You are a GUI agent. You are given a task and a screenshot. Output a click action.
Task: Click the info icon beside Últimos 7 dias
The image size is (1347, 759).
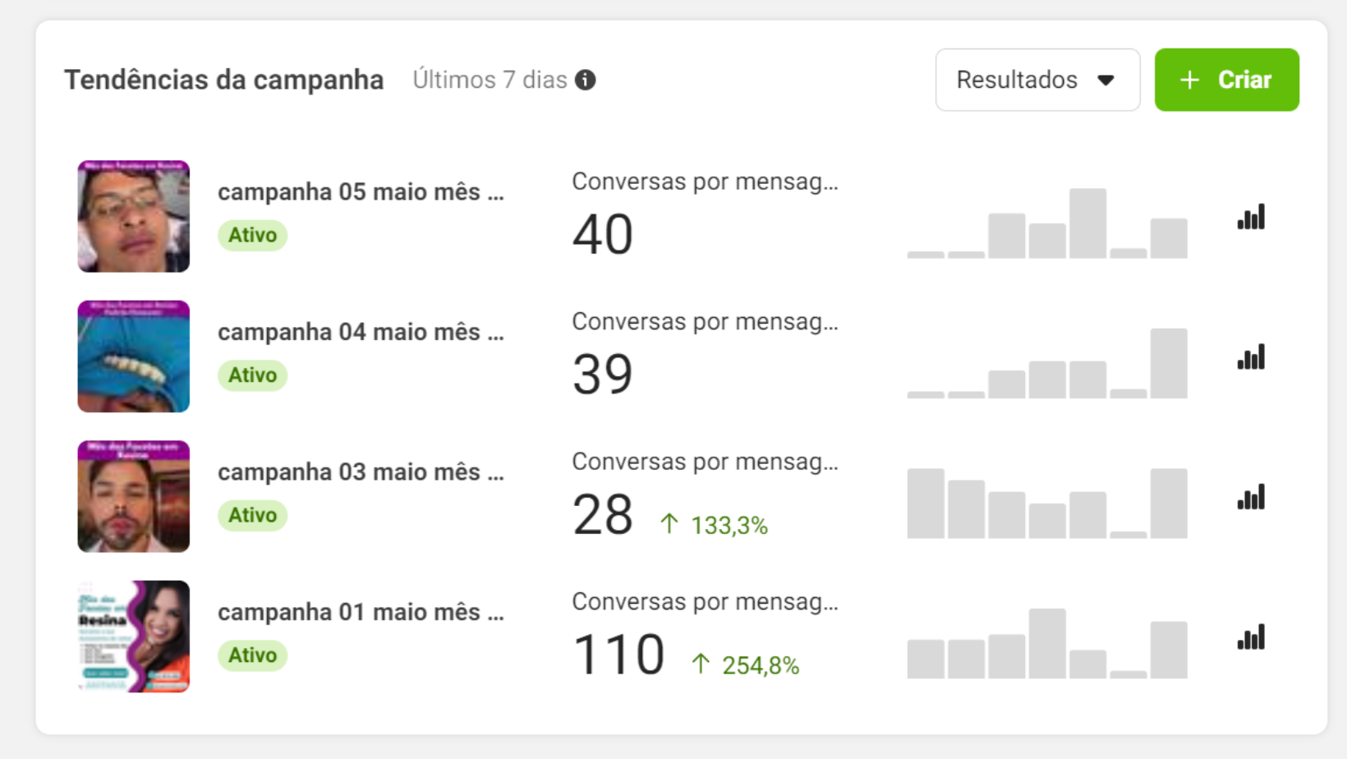click(585, 80)
